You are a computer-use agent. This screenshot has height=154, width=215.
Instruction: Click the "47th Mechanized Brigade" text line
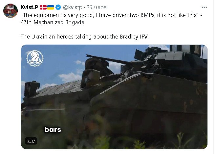point(53,22)
